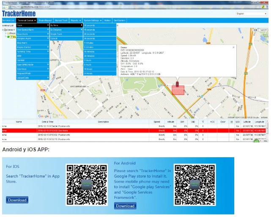Select 10 seconds tracking interval
Screen dimensions: 274x217
[100, 25]
